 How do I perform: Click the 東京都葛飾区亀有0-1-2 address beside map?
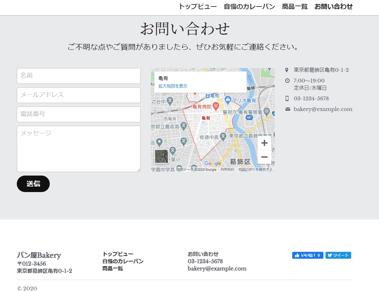(x=321, y=70)
